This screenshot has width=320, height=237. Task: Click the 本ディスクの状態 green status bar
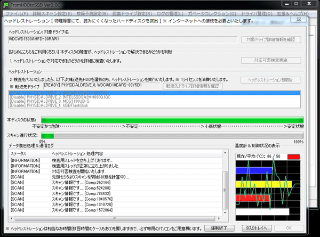[x=172, y=120]
